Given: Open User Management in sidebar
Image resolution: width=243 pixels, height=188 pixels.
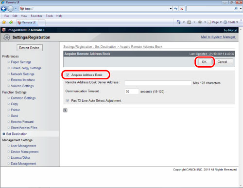Looking at the screenshot, I should [23, 146].
